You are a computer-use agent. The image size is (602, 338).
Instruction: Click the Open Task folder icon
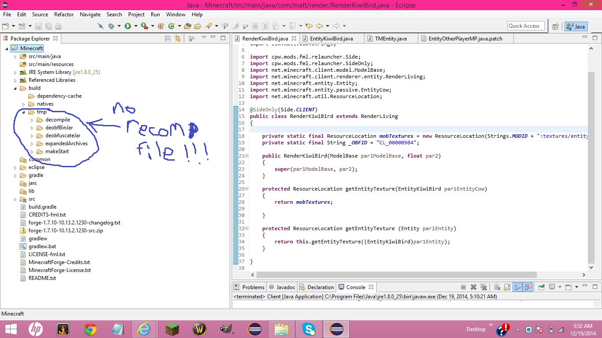197,26
